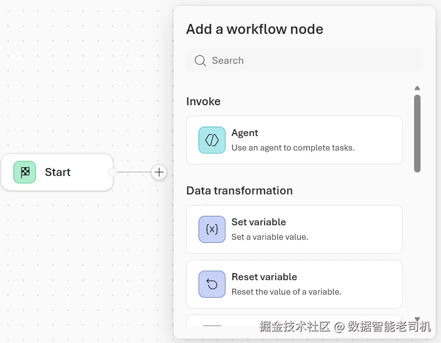Click the 'Invoke' section heading
441x343 pixels.
point(204,101)
